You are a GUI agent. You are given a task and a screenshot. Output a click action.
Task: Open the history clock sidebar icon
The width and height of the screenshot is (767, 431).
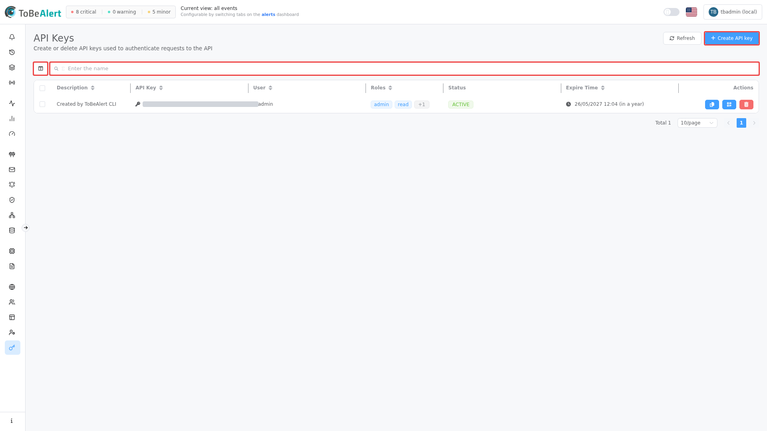(x=12, y=52)
